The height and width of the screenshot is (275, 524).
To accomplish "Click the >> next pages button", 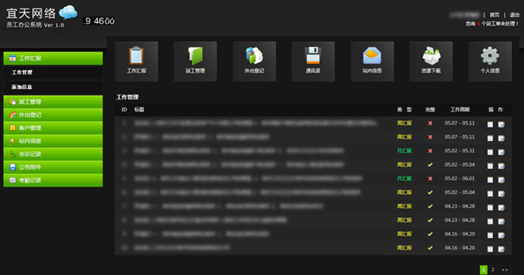I will [x=505, y=270].
